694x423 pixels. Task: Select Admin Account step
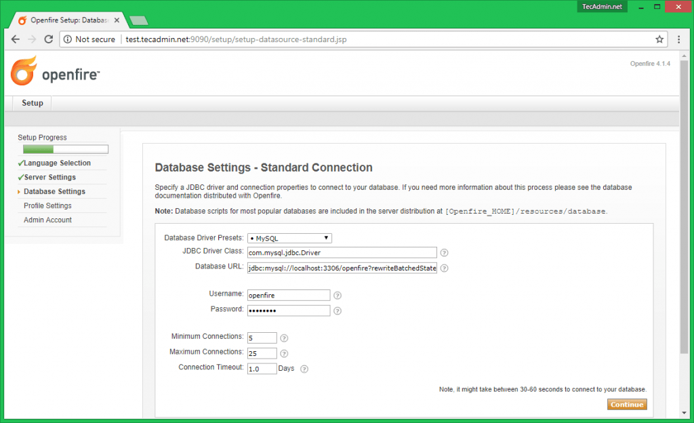(47, 220)
